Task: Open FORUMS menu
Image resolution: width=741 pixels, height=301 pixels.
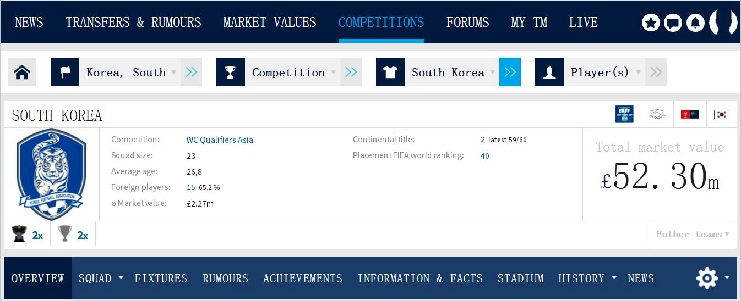Action: 468,23
